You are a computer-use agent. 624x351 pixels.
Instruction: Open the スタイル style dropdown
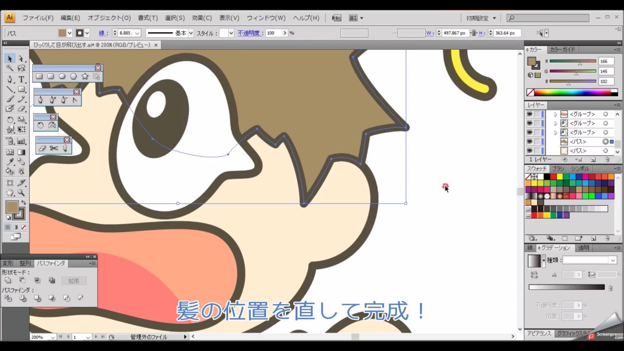231,33
